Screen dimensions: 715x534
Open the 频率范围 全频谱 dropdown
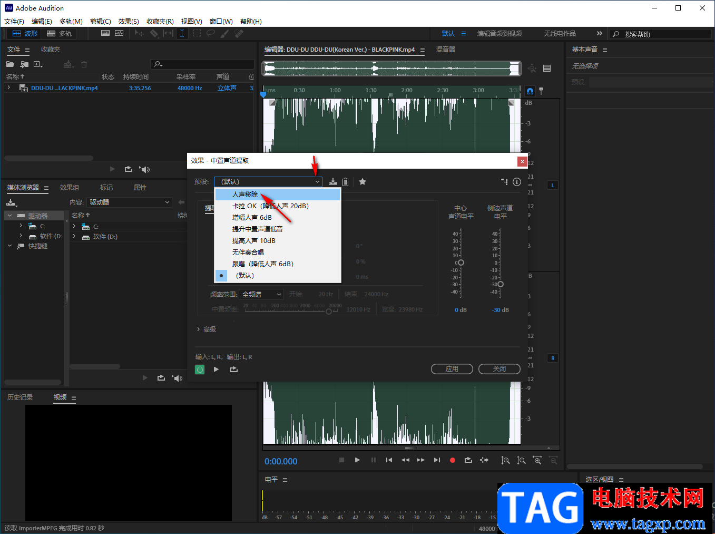point(261,294)
